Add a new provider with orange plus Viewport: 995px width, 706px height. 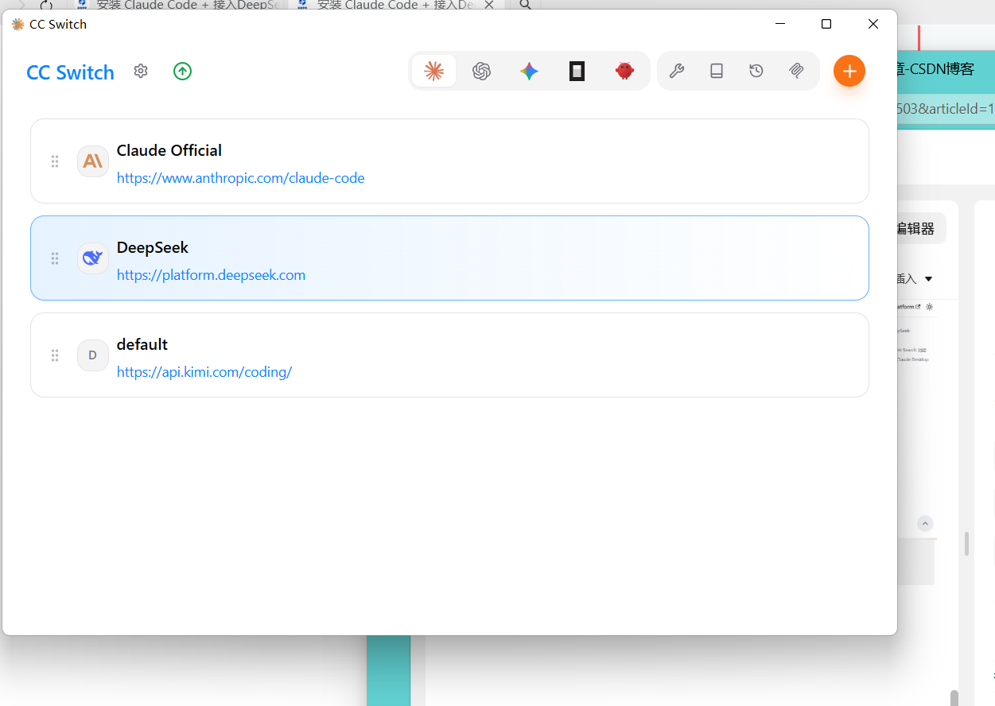[x=849, y=71]
